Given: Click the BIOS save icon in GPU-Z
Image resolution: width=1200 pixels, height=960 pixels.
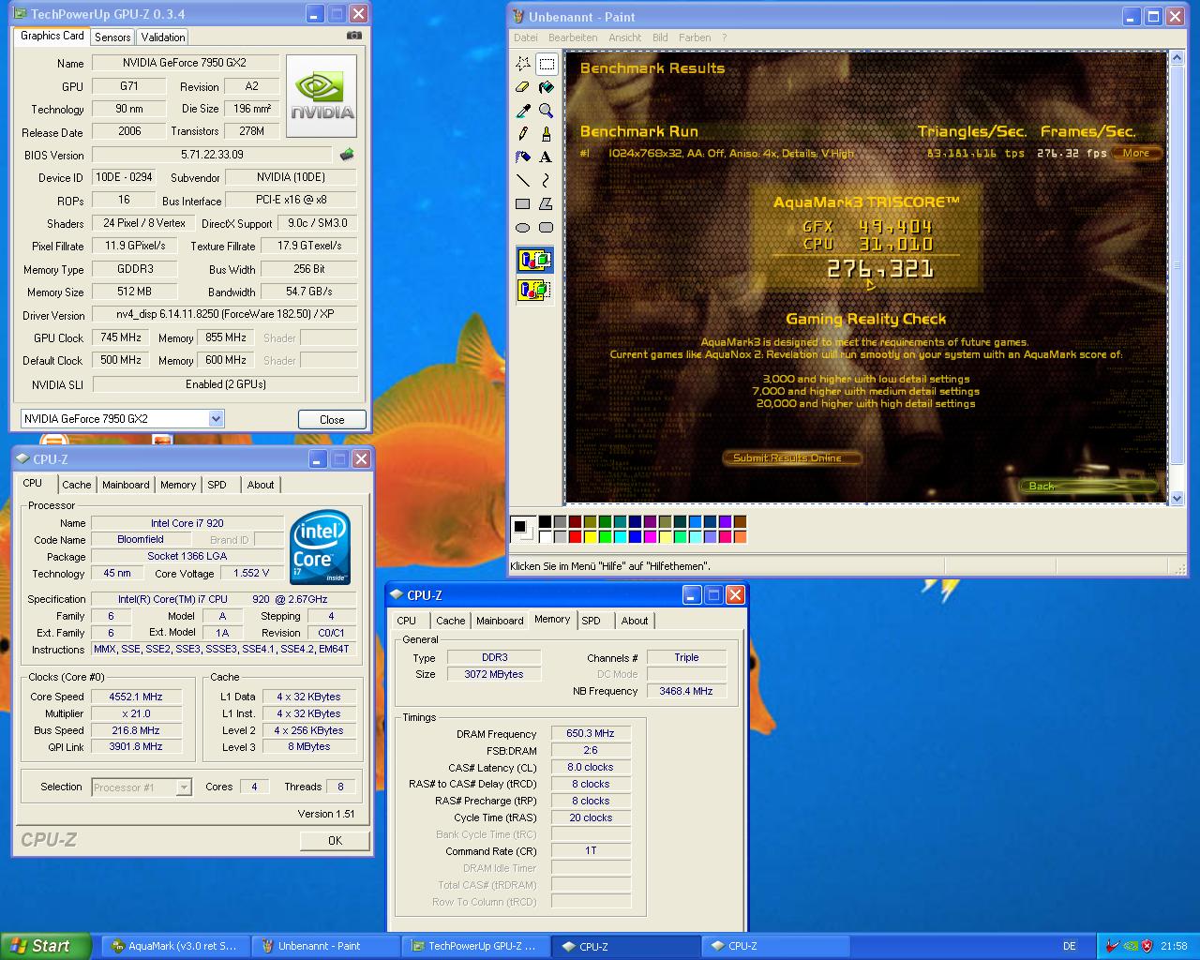Looking at the screenshot, I should (x=347, y=155).
